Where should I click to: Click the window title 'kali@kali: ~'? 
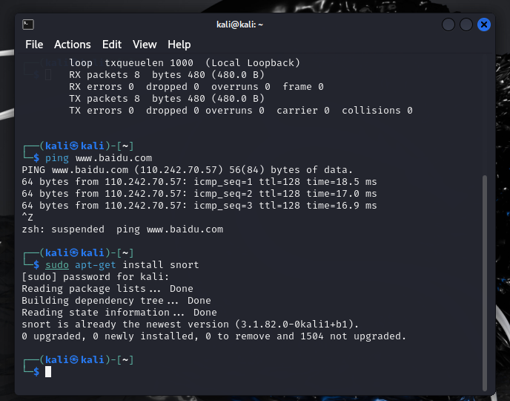[x=239, y=25]
